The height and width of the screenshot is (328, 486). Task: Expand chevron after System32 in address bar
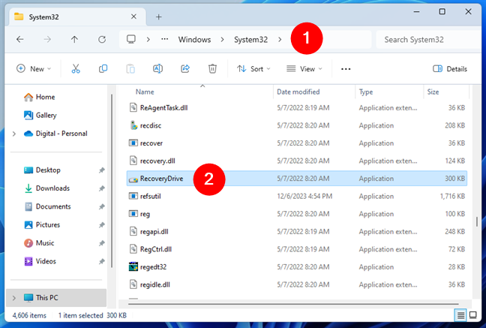click(280, 40)
